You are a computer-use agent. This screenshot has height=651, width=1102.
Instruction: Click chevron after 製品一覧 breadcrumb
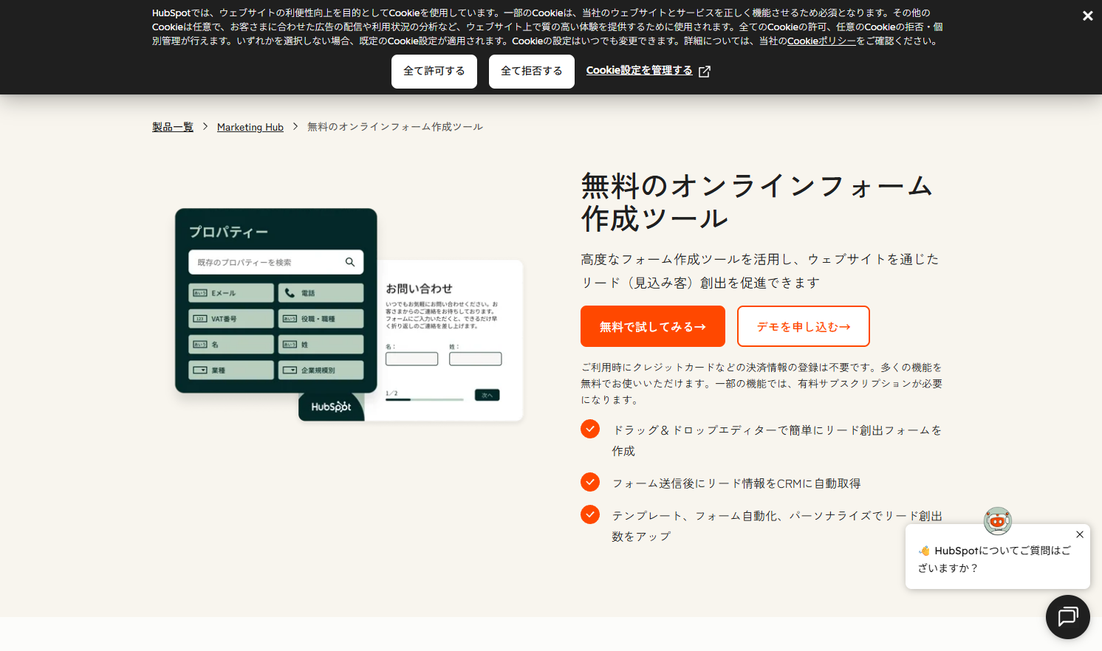(205, 127)
